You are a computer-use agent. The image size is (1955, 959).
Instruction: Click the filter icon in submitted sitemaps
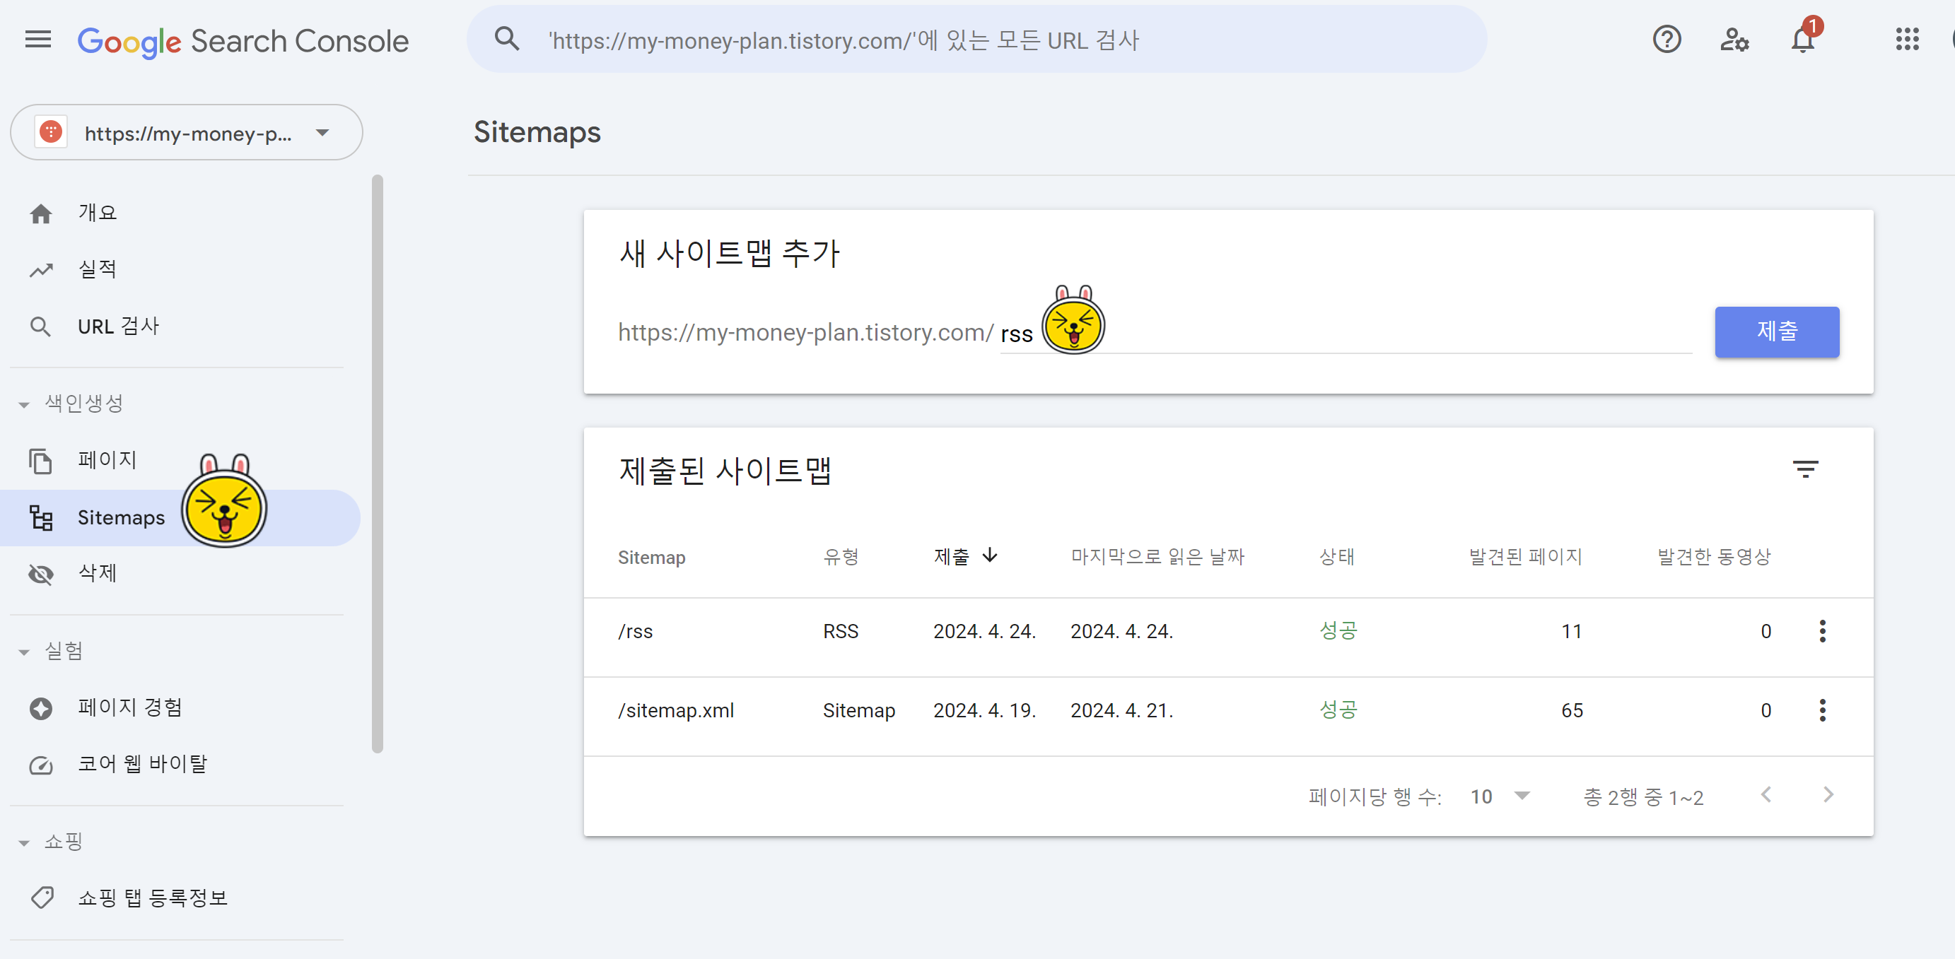1806,469
